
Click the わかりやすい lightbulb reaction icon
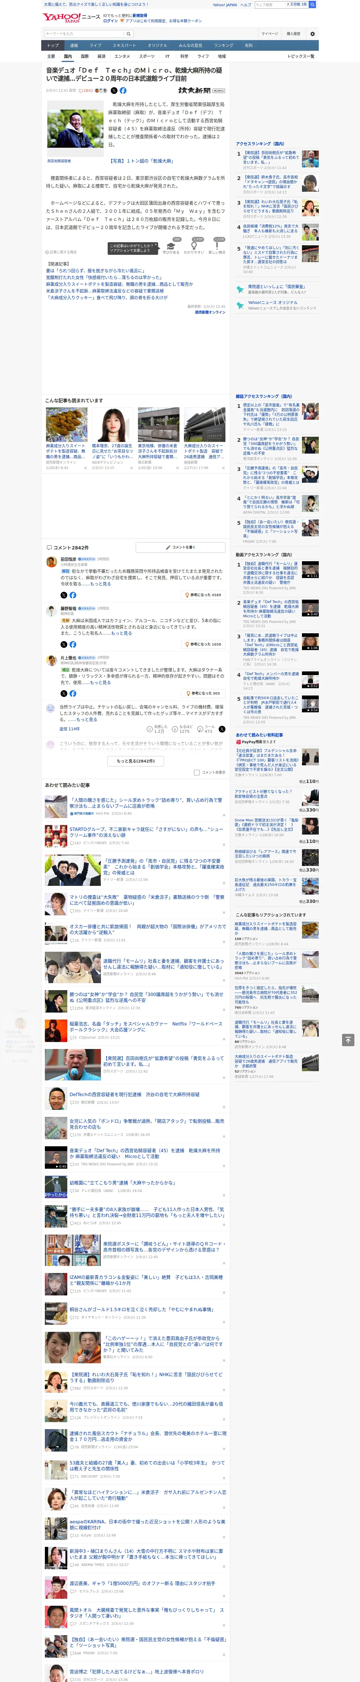click(x=194, y=246)
